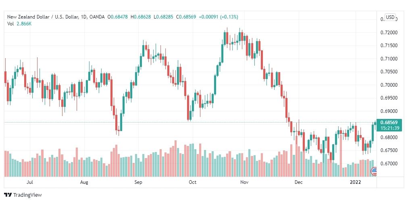Image resolution: width=408 pixels, height=202 pixels.
Task: Open the USD currency selector
Action: 390,17
